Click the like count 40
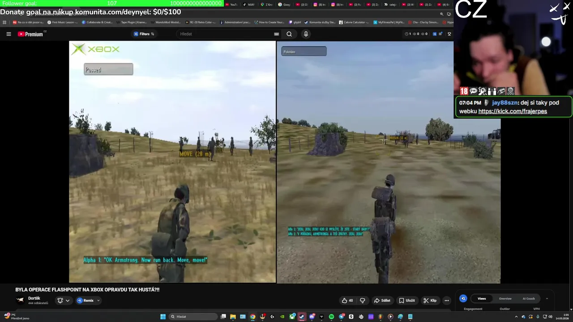573x322 pixels. click(x=351, y=301)
